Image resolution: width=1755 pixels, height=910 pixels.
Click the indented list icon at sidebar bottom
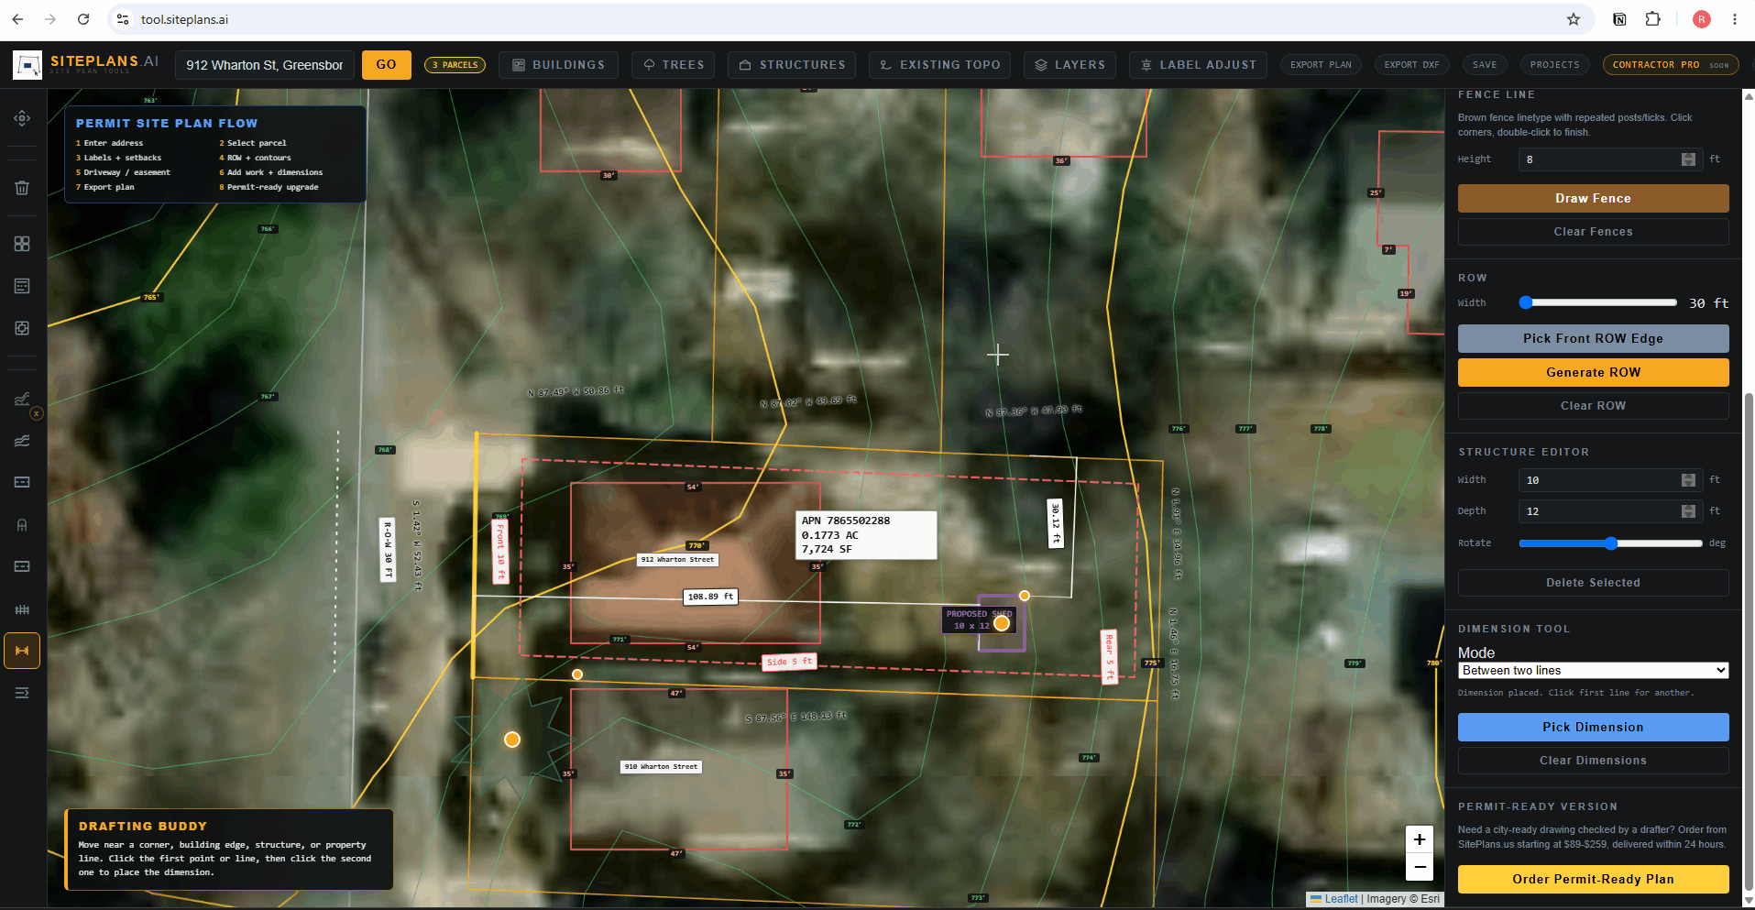[22, 693]
